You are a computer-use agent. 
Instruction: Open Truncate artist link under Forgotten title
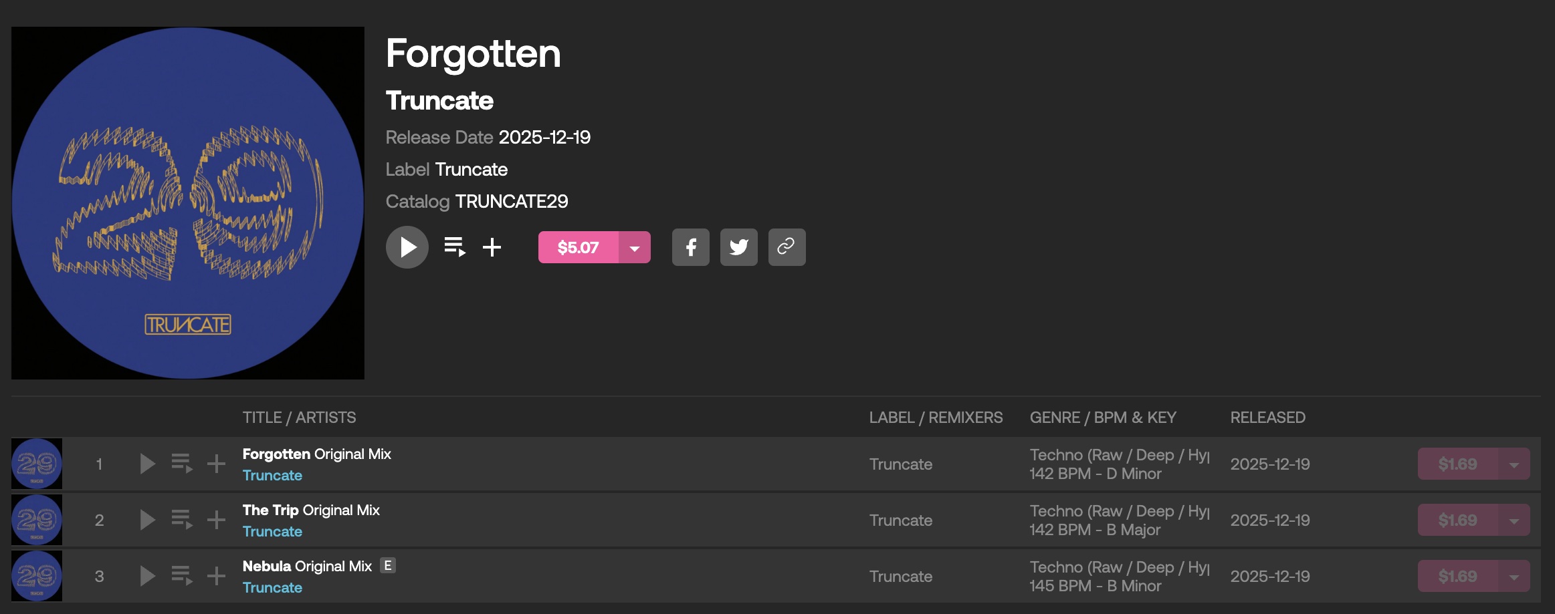tap(272, 476)
